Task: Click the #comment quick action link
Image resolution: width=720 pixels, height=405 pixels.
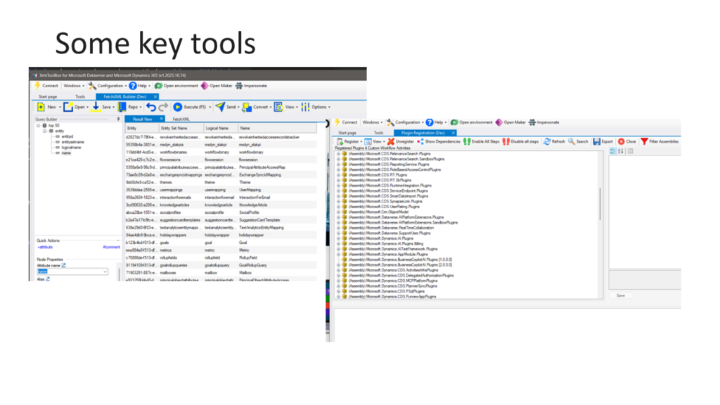Action: (111, 247)
